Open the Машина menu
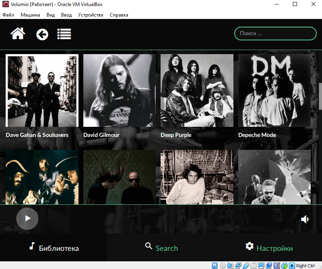 point(30,15)
